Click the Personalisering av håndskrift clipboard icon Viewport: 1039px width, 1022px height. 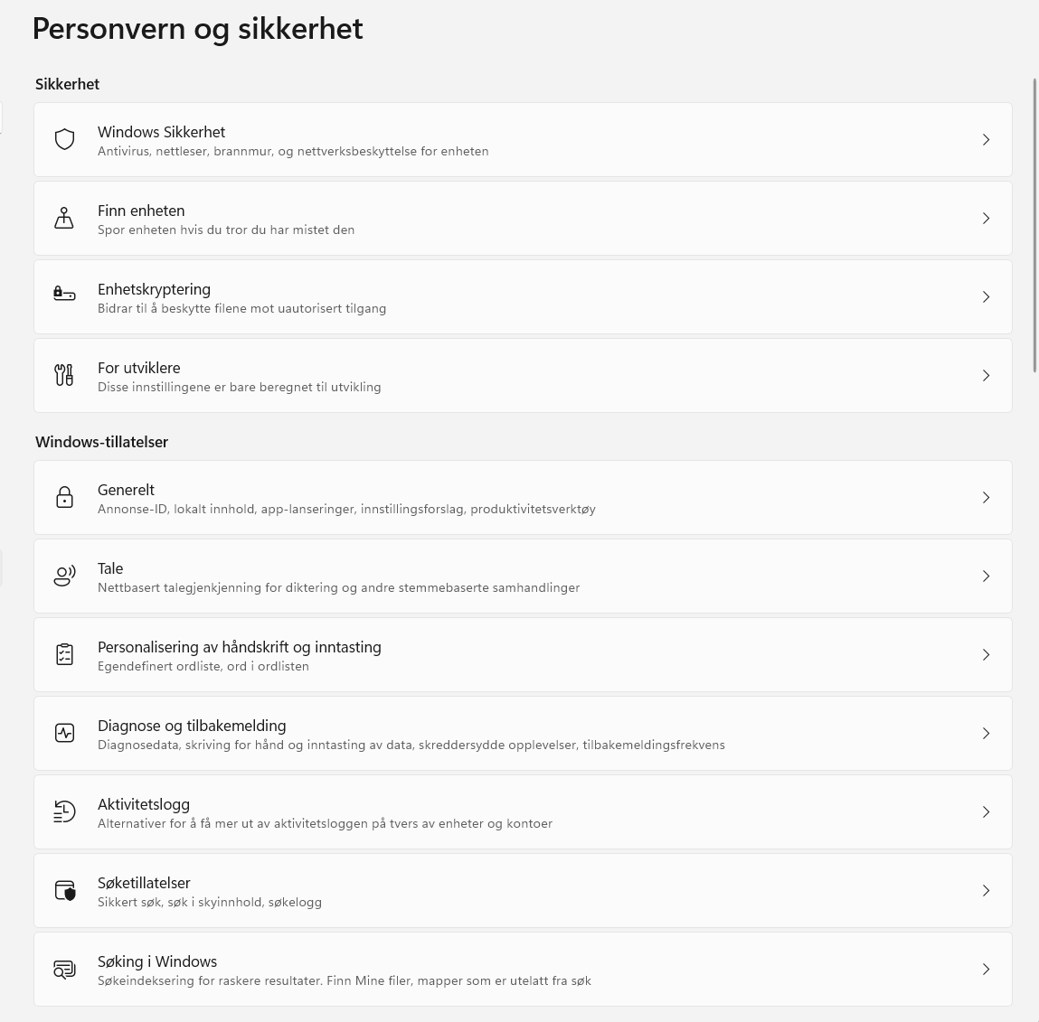[x=64, y=654]
